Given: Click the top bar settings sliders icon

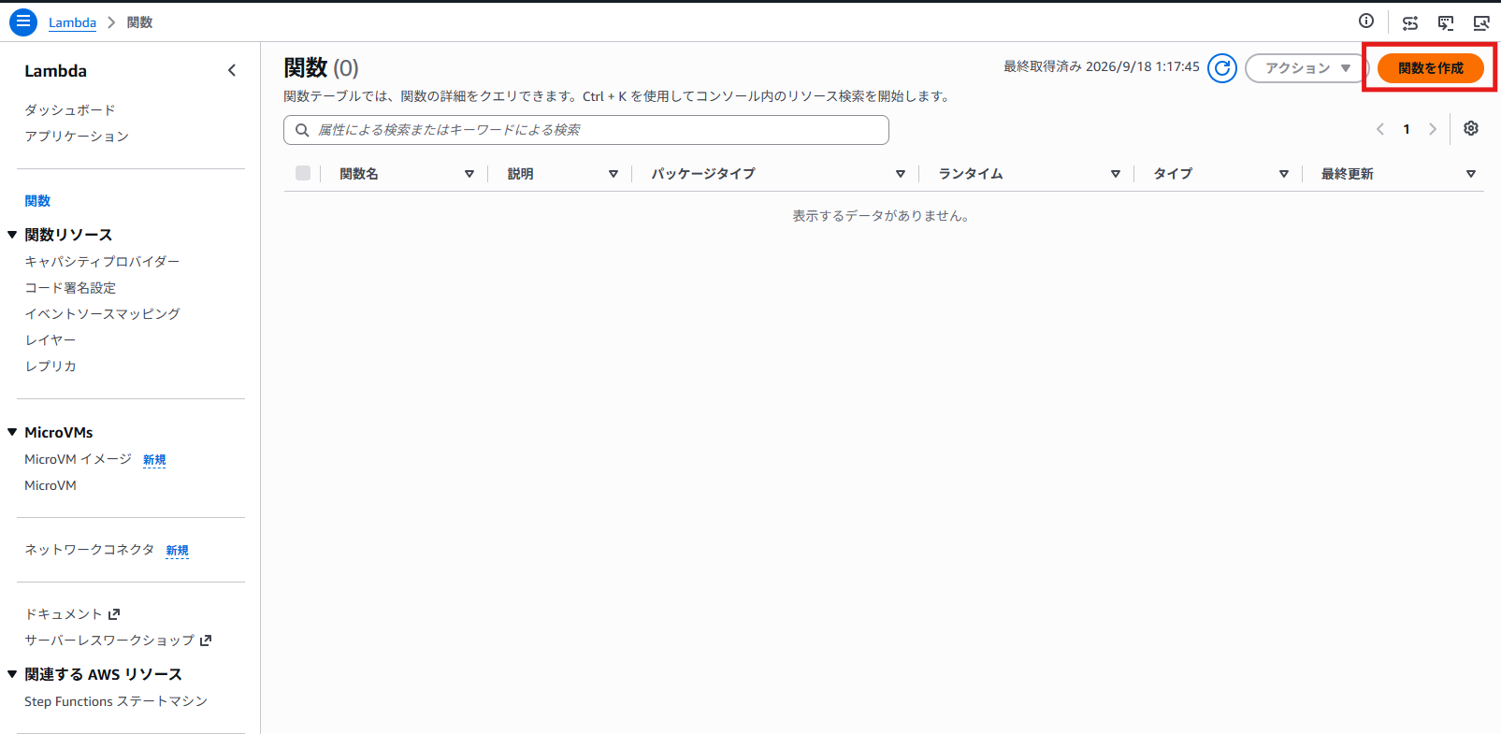Looking at the screenshot, I should pyautogui.click(x=1410, y=22).
